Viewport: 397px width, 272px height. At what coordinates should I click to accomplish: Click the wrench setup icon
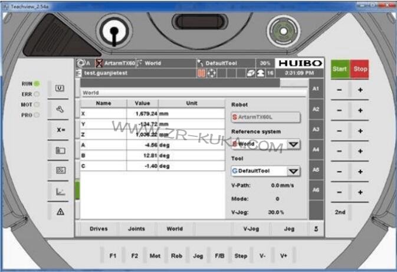60,109
